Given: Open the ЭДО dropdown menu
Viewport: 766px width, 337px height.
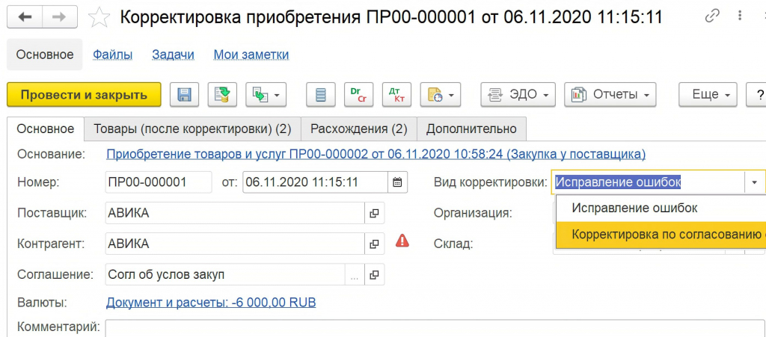Looking at the screenshot, I should tap(518, 95).
